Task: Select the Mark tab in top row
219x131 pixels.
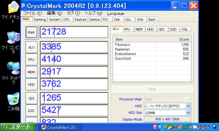Action: [27, 19]
